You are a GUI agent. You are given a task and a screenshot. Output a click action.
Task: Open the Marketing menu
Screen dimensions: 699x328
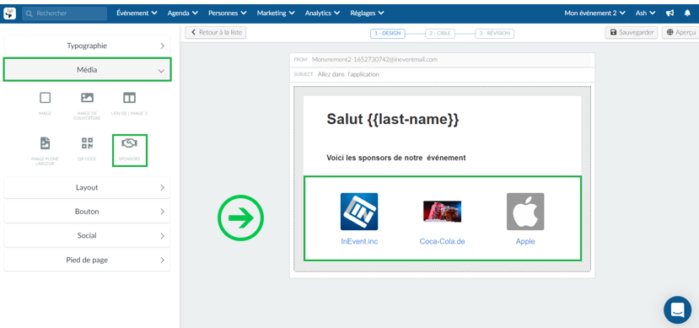point(276,13)
